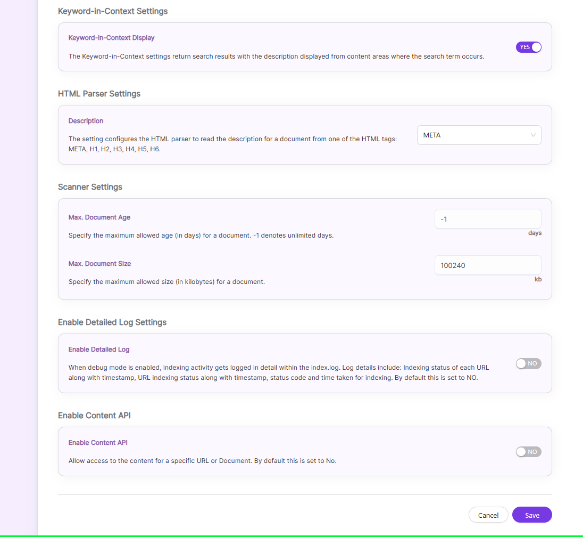Click the Enable Detailed Log Settings heading
Image resolution: width=583 pixels, height=537 pixels.
[112, 322]
